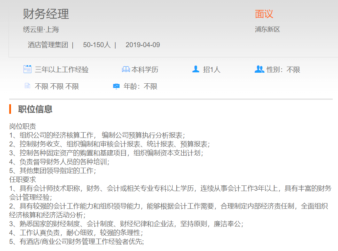Click the posting date 2019-04-09
Screen dimensions: 338x251
tap(143, 45)
